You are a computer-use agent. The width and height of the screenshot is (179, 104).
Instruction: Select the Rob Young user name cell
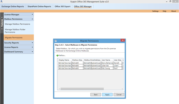107,68
